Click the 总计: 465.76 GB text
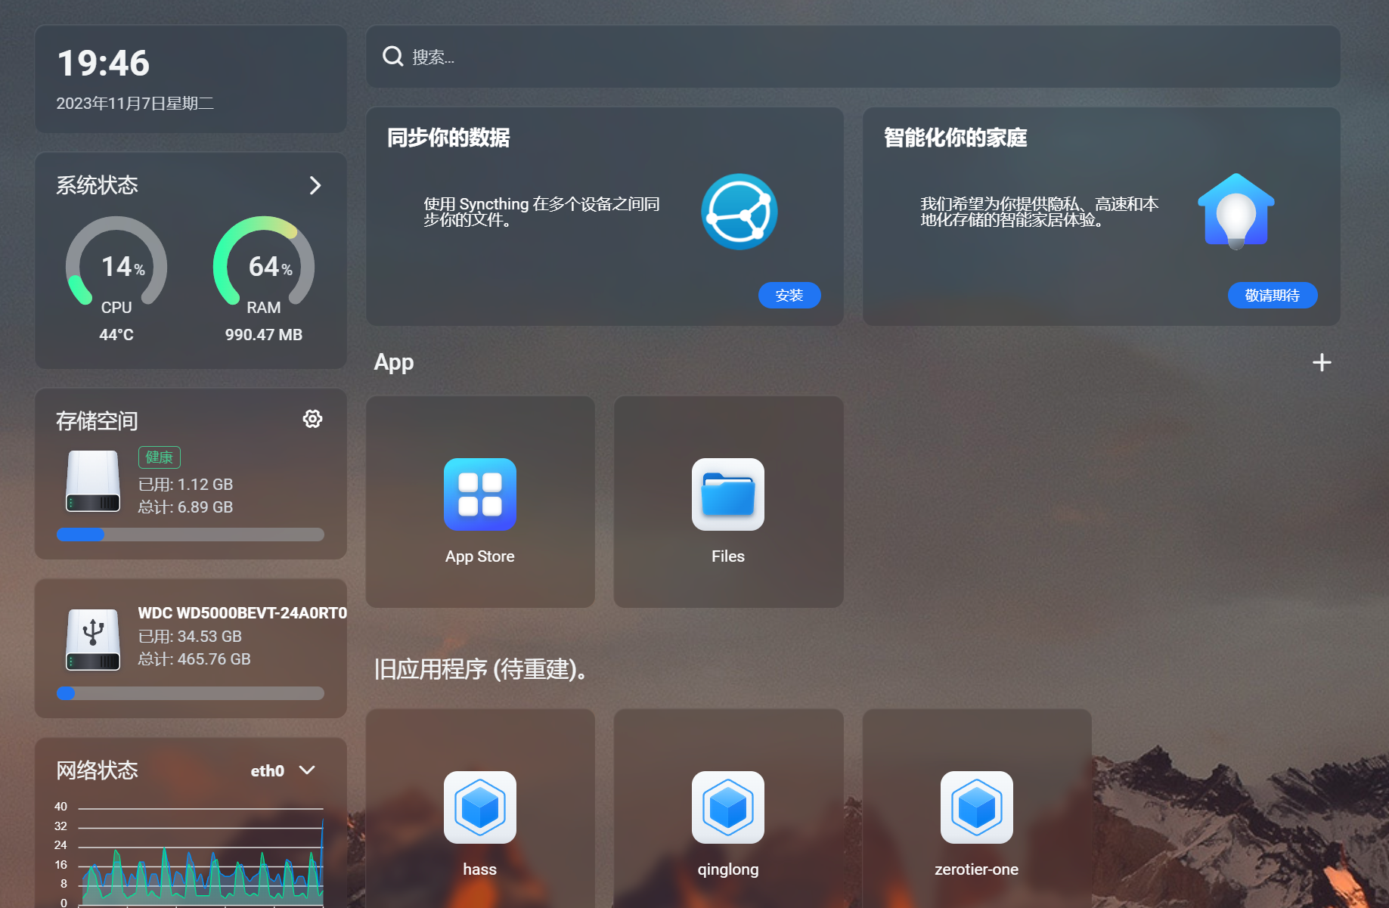The image size is (1389, 908). tap(194, 659)
